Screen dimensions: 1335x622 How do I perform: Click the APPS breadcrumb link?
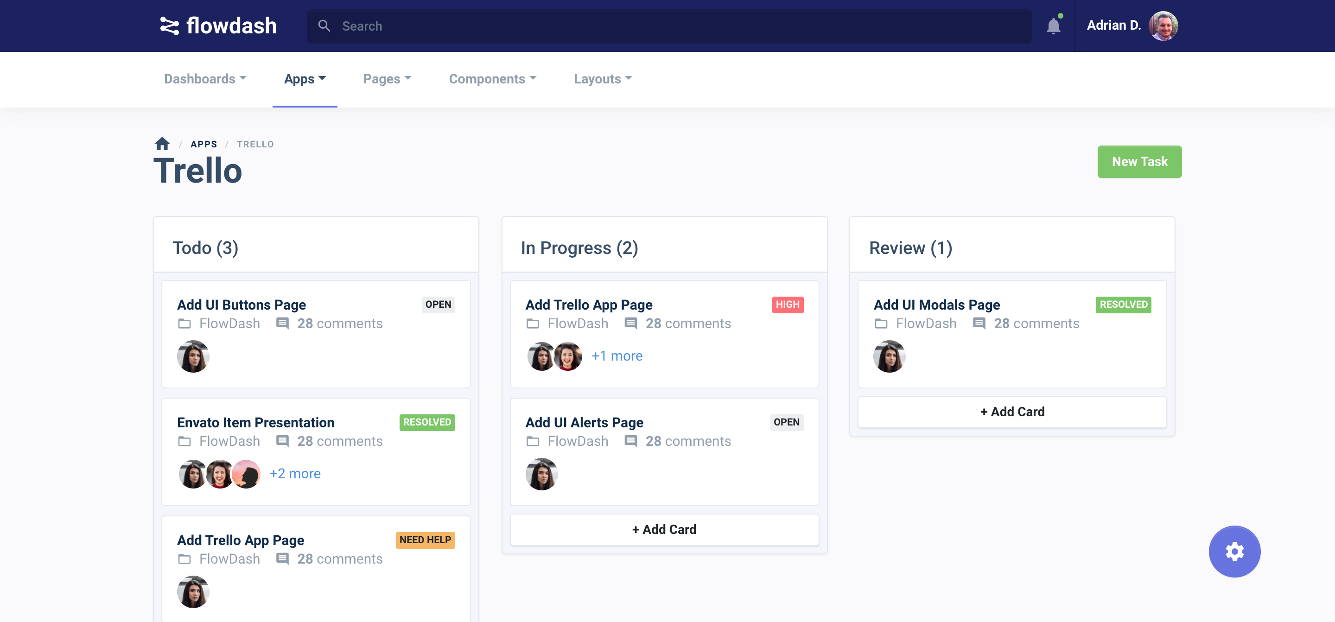coord(203,144)
